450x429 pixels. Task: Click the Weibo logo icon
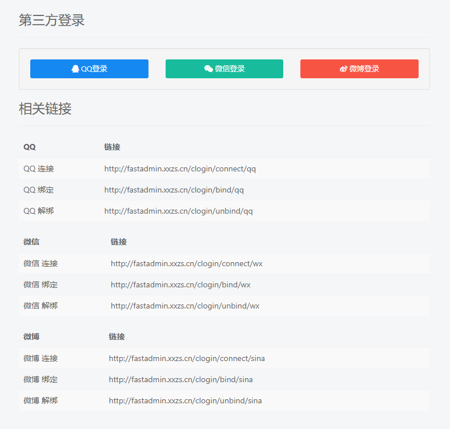pos(344,69)
